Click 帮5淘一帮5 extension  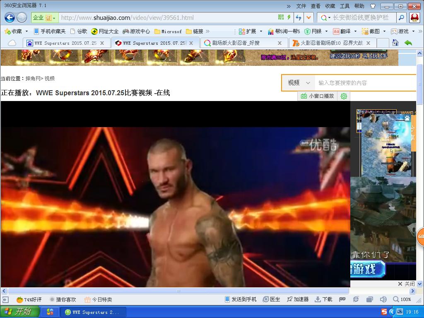coord(284,31)
